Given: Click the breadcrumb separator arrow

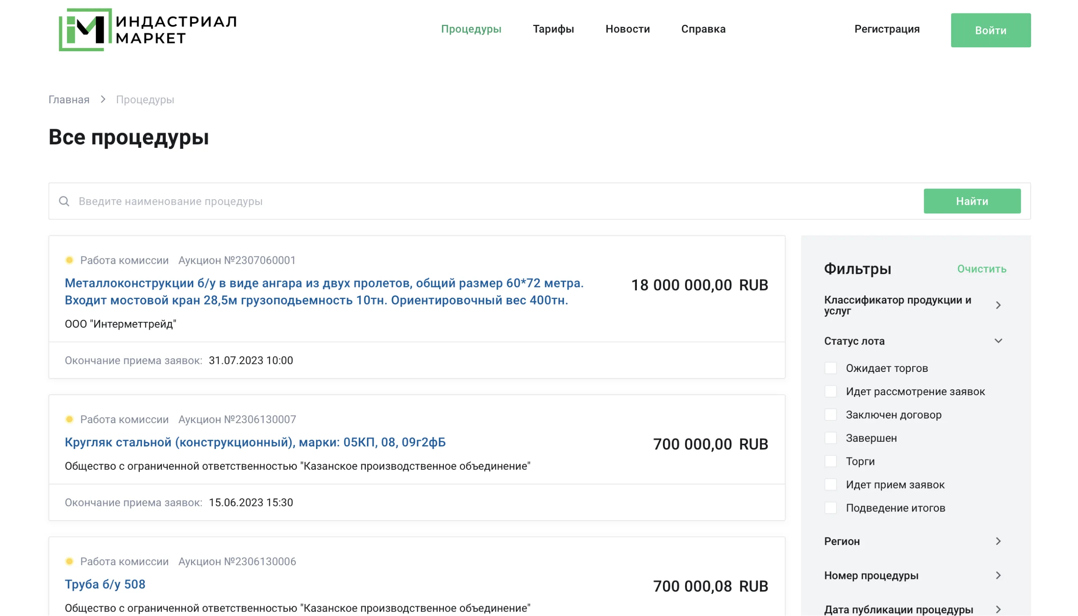Looking at the screenshot, I should tap(103, 99).
